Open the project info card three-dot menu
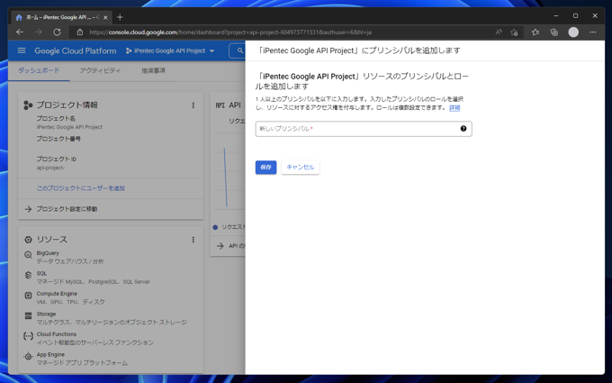 (x=193, y=105)
